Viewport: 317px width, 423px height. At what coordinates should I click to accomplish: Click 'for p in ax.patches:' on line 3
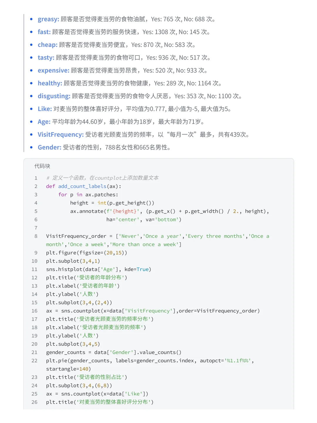(88, 194)
